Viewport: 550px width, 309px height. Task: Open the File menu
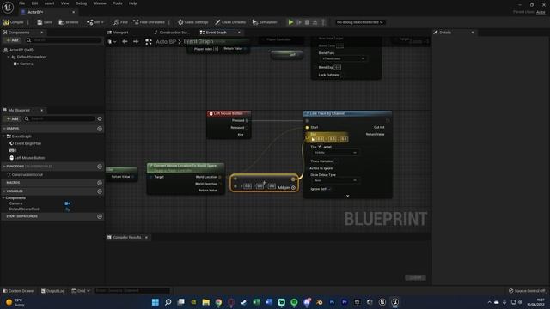(21, 3)
